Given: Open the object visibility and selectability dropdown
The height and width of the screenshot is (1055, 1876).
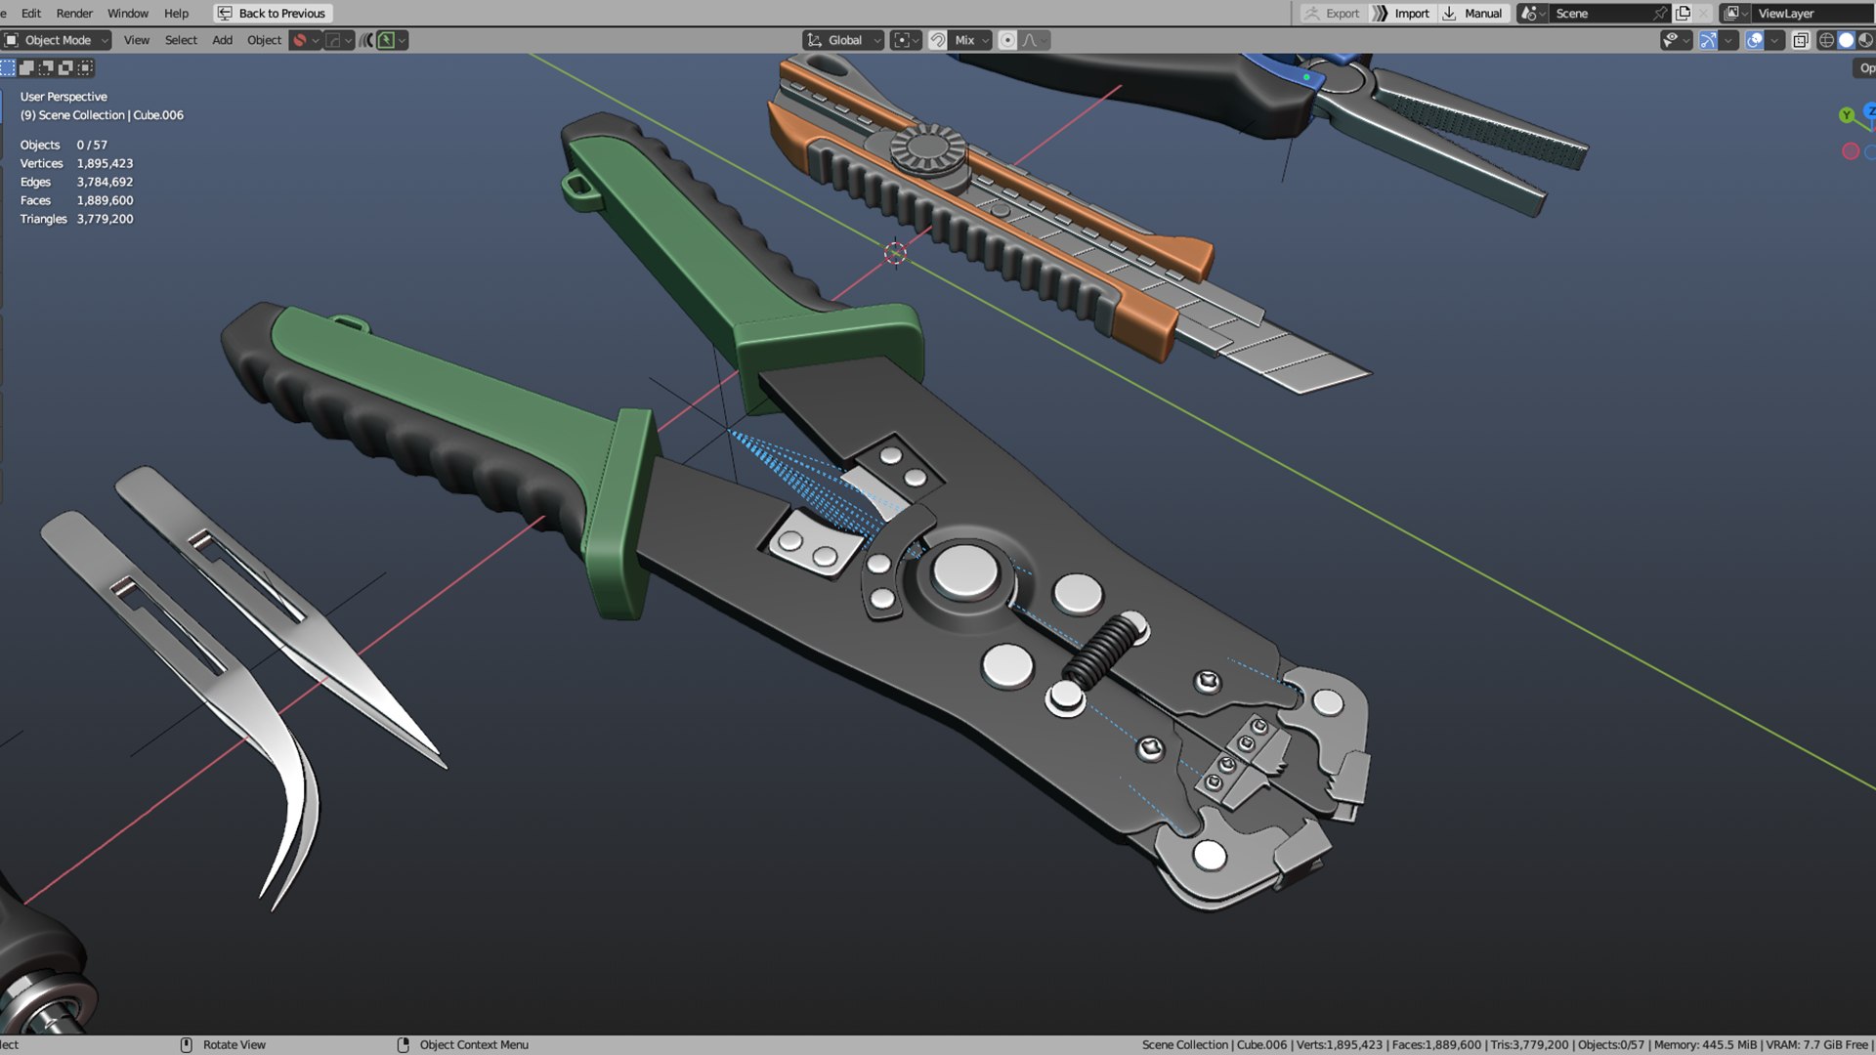Looking at the screenshot, I should [1676, 40].
